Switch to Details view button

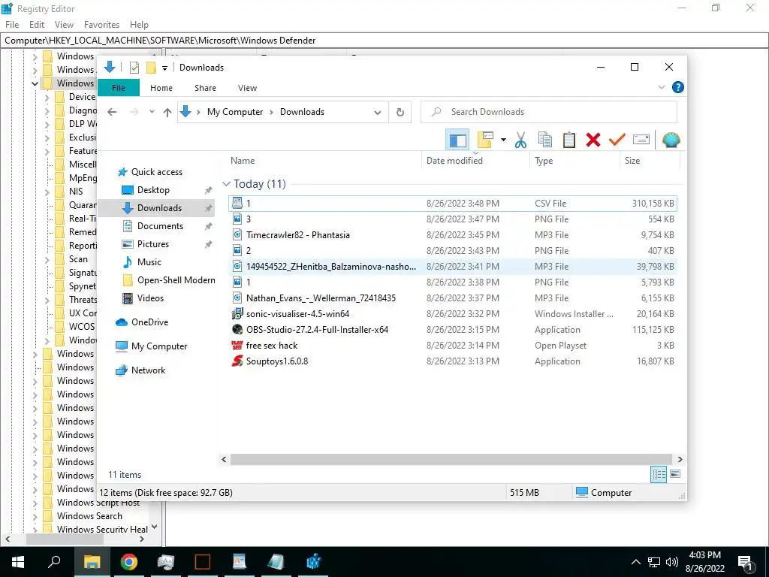659,474
